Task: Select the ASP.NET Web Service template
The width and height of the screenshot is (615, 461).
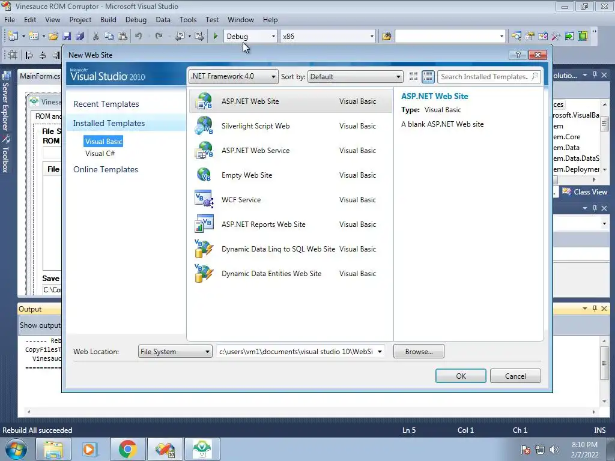Action: pos(291,151)
